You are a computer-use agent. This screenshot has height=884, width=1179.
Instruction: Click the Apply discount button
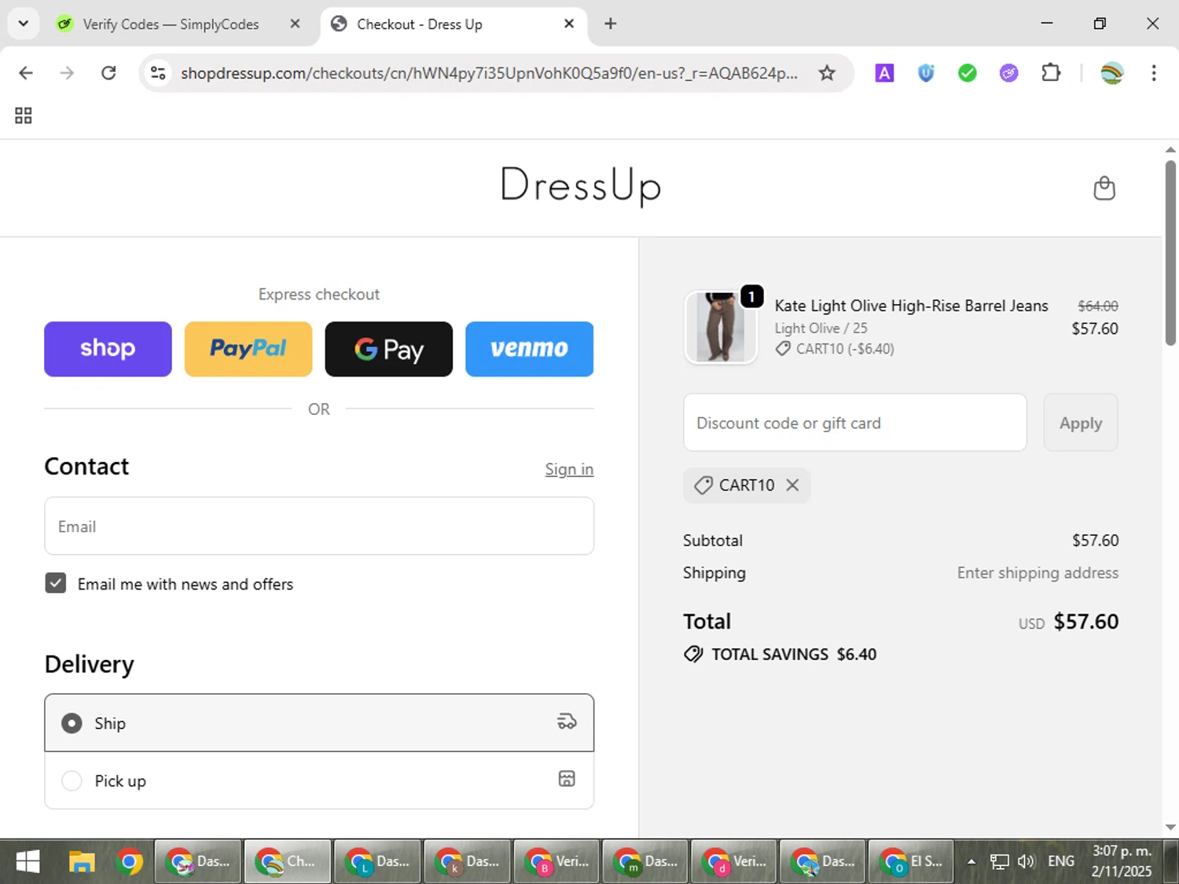click(x=1081, y=423)
